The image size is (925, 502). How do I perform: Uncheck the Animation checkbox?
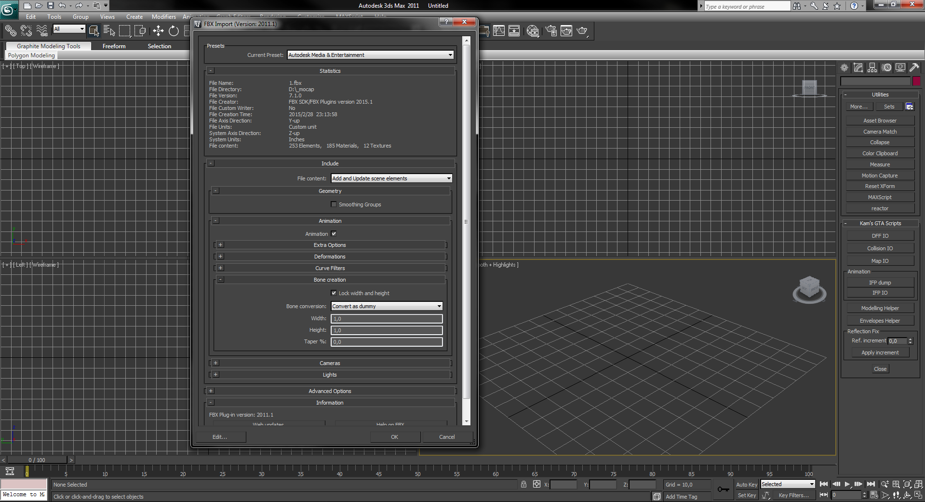click(x=334, y=234)
